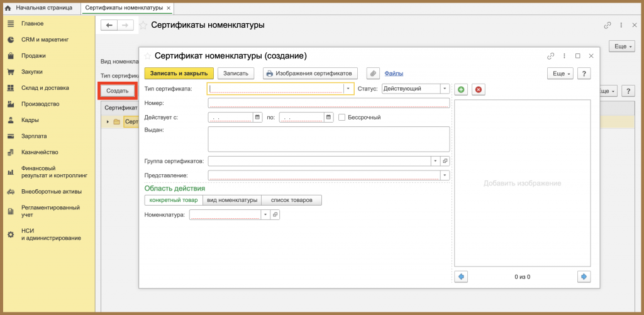
Task: Open Изображения сертификатов print button
Action: pyautogui.click(x=310, y=74)
